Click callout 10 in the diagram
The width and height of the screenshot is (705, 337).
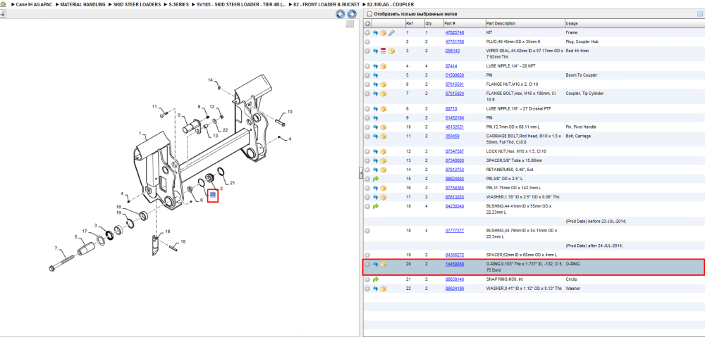coord(290,111)
